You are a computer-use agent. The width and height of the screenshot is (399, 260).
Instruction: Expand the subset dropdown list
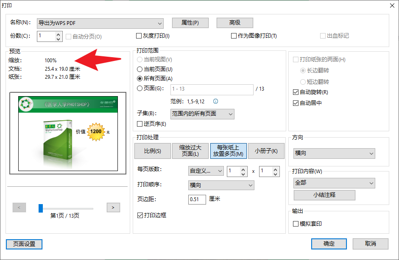tap(230, 114)
